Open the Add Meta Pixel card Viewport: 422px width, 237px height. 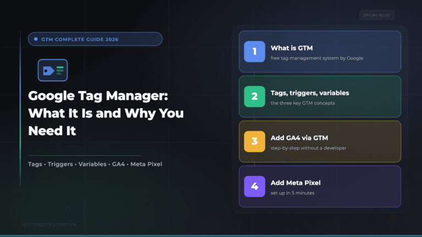coord(320,186)
